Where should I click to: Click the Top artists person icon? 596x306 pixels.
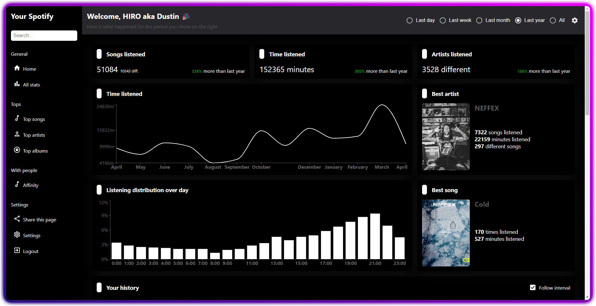[17, 134]
